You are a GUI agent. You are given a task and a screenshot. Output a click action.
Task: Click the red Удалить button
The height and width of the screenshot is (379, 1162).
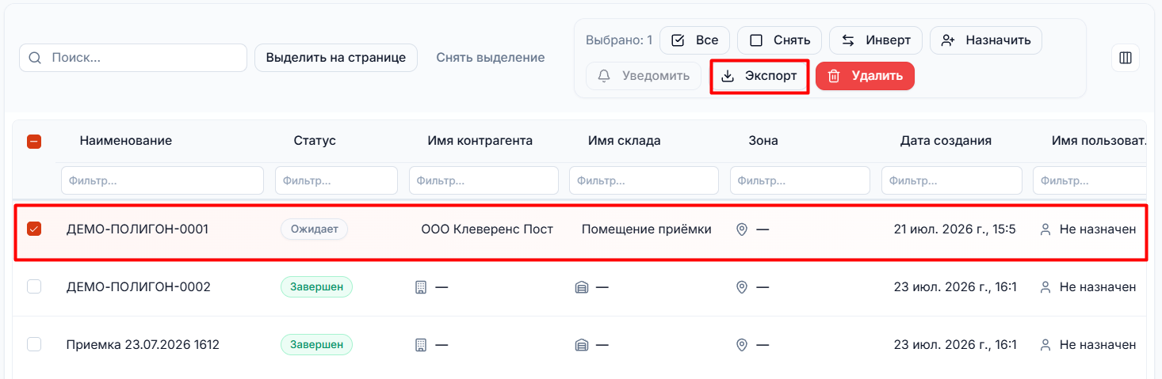click(x=865, y=76)
